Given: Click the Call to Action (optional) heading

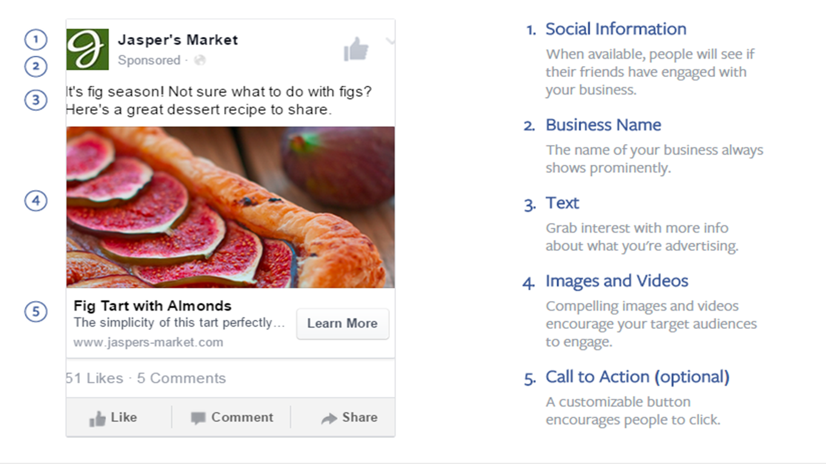Looking at the screenshot, I should coord(637,377).
